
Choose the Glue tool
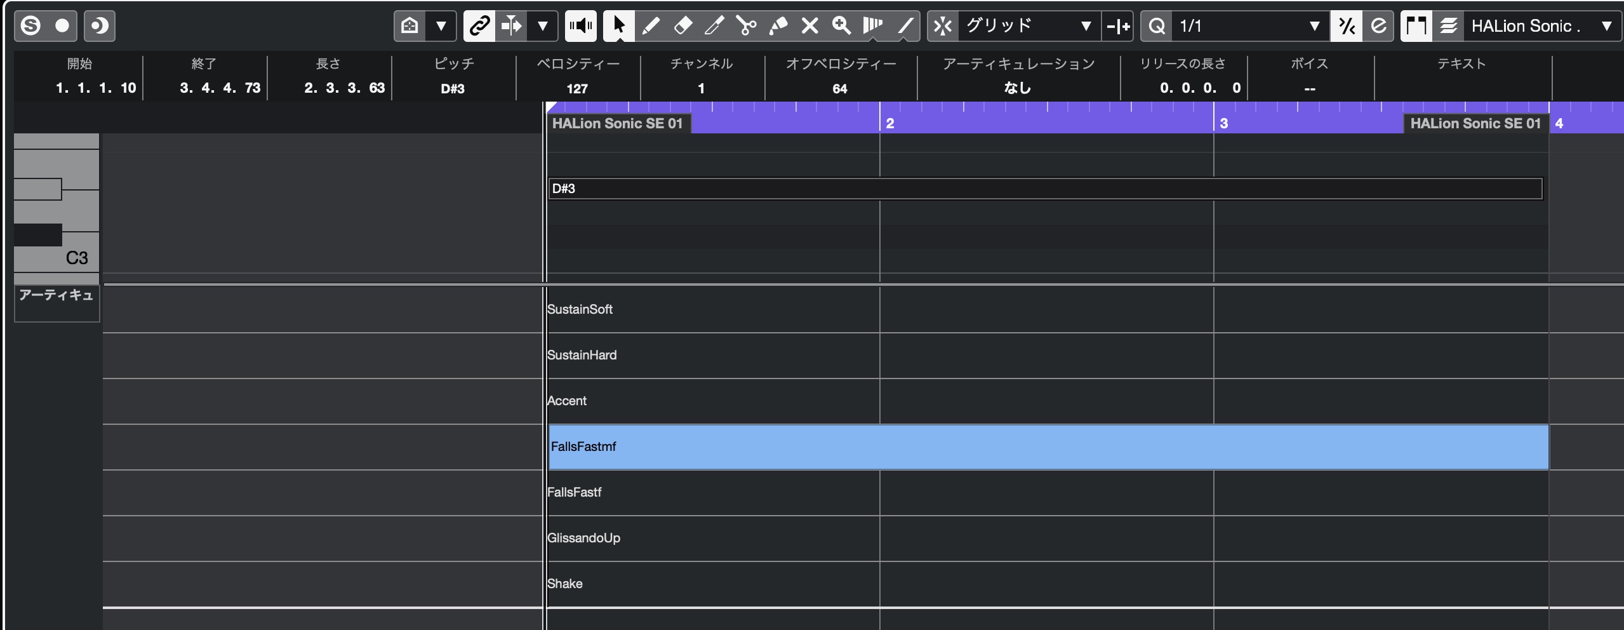coord(778,26)
